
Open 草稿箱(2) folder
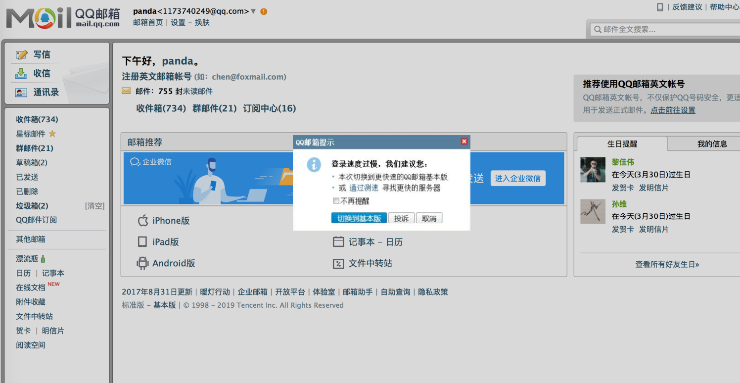32,162
